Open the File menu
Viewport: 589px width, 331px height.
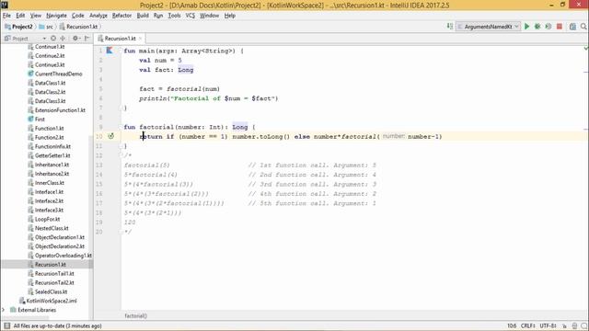click(6, 16)
